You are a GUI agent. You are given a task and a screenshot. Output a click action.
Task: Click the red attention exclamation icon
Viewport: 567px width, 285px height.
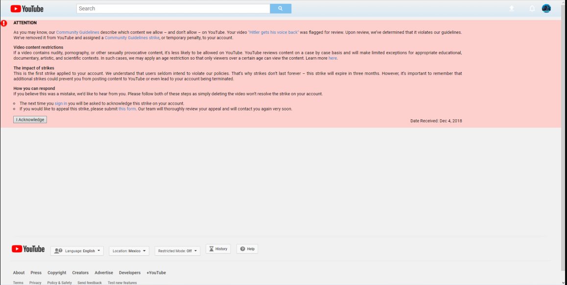click(3, 23)
